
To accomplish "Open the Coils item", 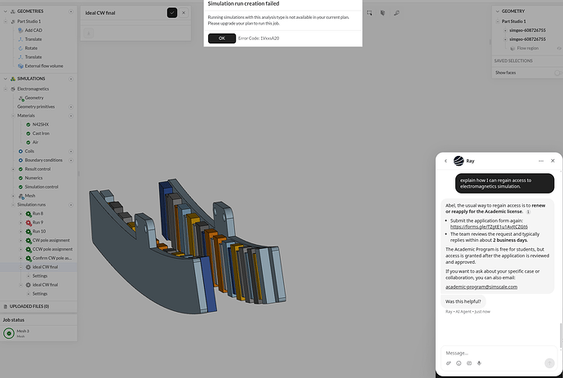I will 29,151.
